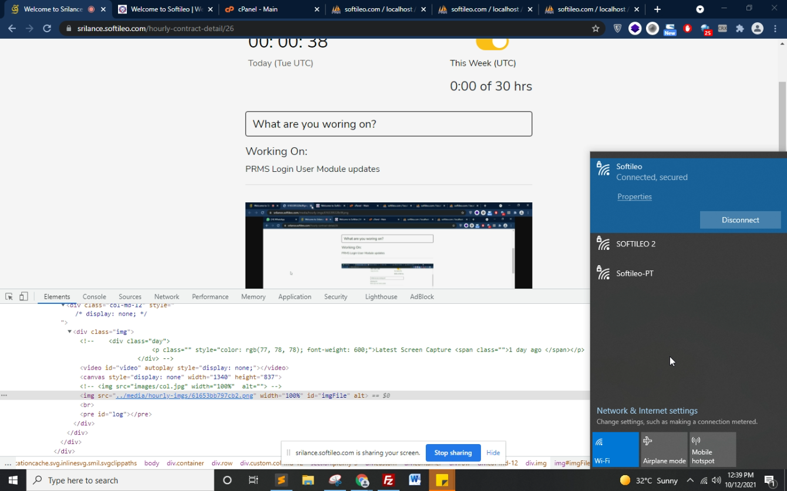Reload the page using the refresh icon
This screenshot has width=787, height=491.
coord(47,28)
